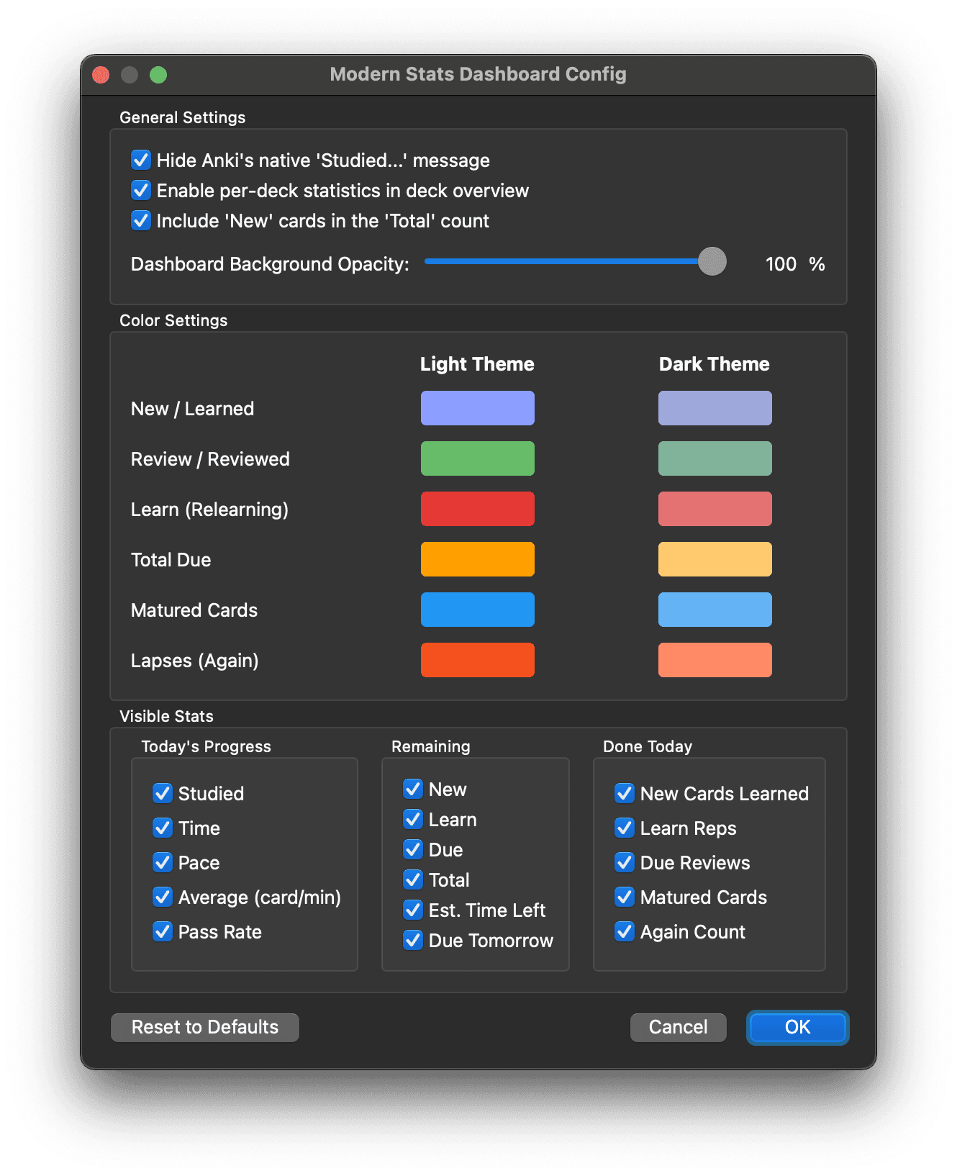This screenshot has width=957, height=1176.
Task: Edit Light Theme Matured Cards color
Action: [478, 610]
